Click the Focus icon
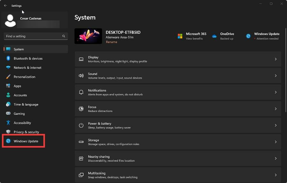The height and width of the screenshot is (183, 287). click(x=81, y=109)
